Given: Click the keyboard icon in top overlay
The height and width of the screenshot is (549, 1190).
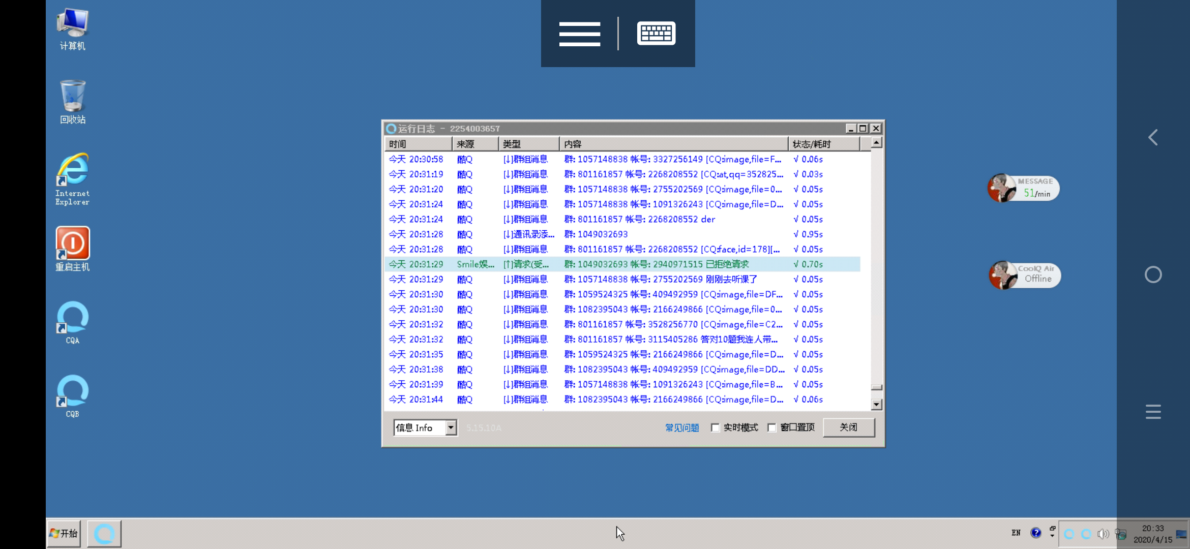Looking at the screenshot, I should point(656,34).
